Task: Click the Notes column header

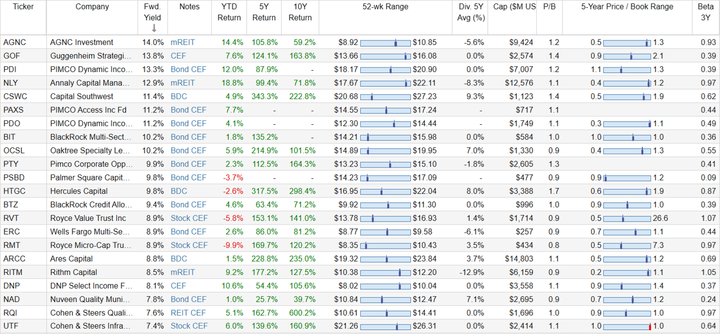Action: 189,7
